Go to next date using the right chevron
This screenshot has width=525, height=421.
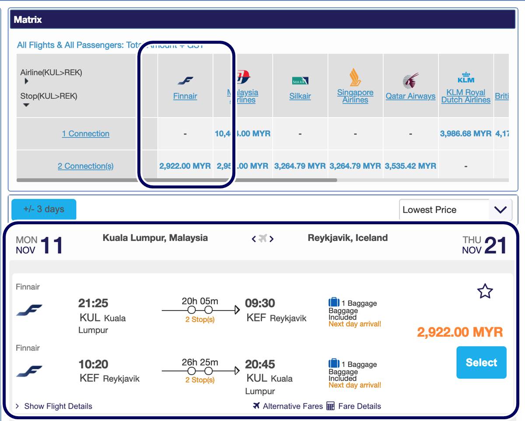click(x=272, y=239)
